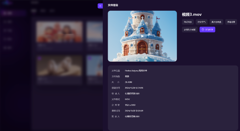The width and height of the screenshot is (240, 131).
Task: Close the 文件信息 panel with the purple X
Action: point(100,6)
